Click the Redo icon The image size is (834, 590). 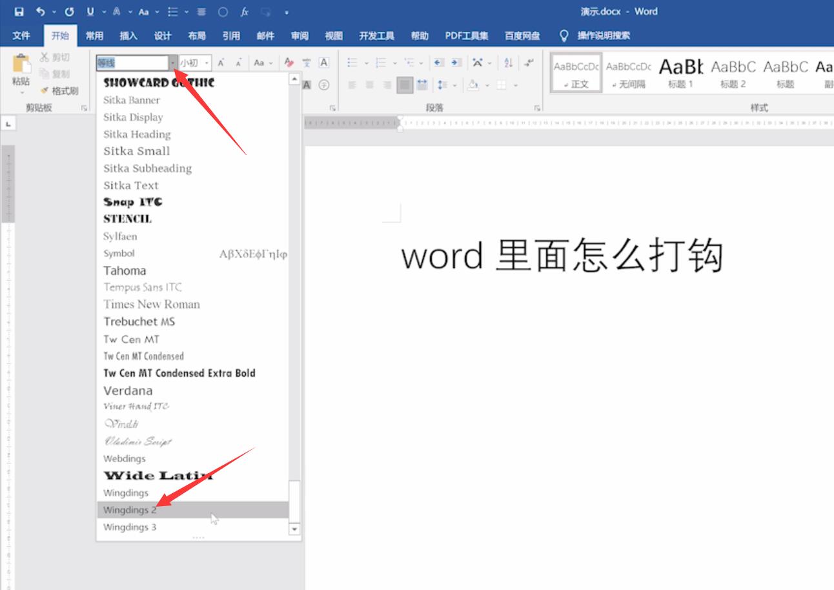pos(69,12)
